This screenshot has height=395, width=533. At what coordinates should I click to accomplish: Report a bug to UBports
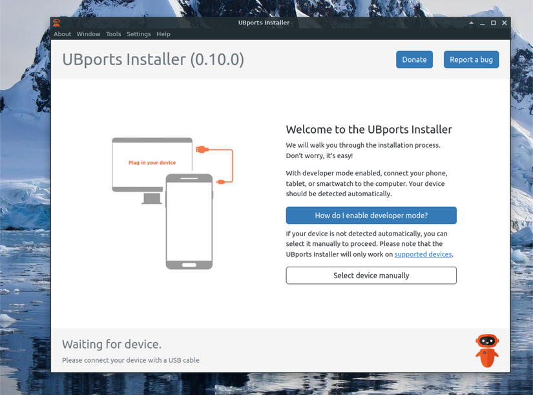[471, 59]
